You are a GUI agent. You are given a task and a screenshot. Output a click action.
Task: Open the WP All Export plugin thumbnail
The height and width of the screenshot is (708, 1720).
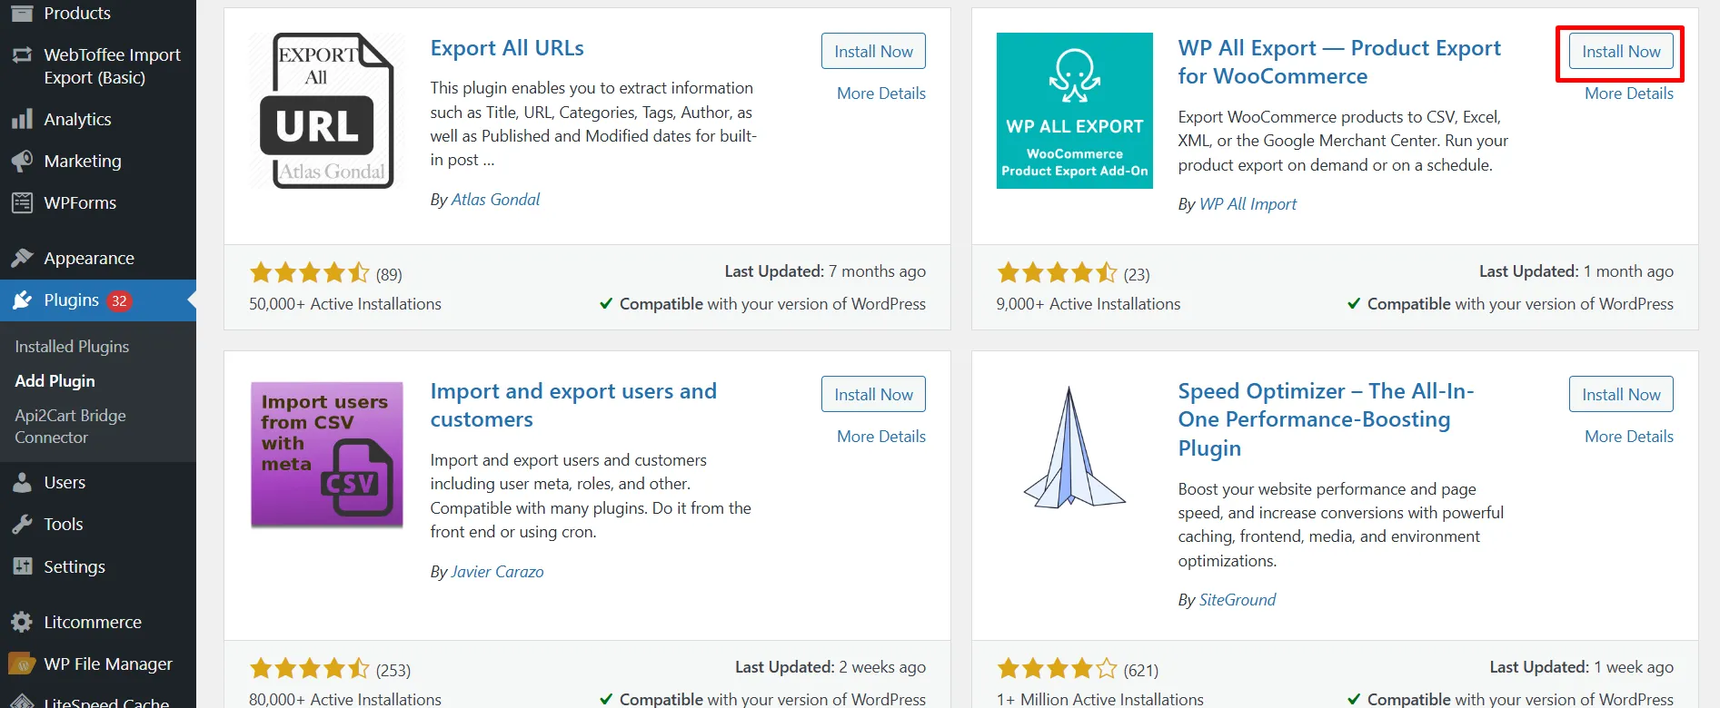click(x=1075, y=111)
